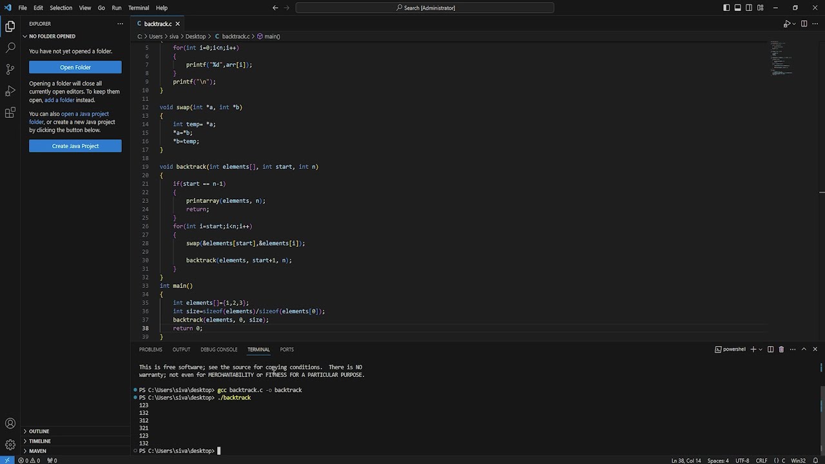Open the File menu
This screenshot has height=464, width=825.
(x=23, y=8)
